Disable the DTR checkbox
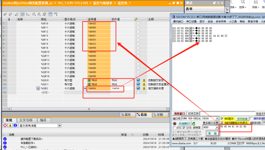 tap(184, 128)
